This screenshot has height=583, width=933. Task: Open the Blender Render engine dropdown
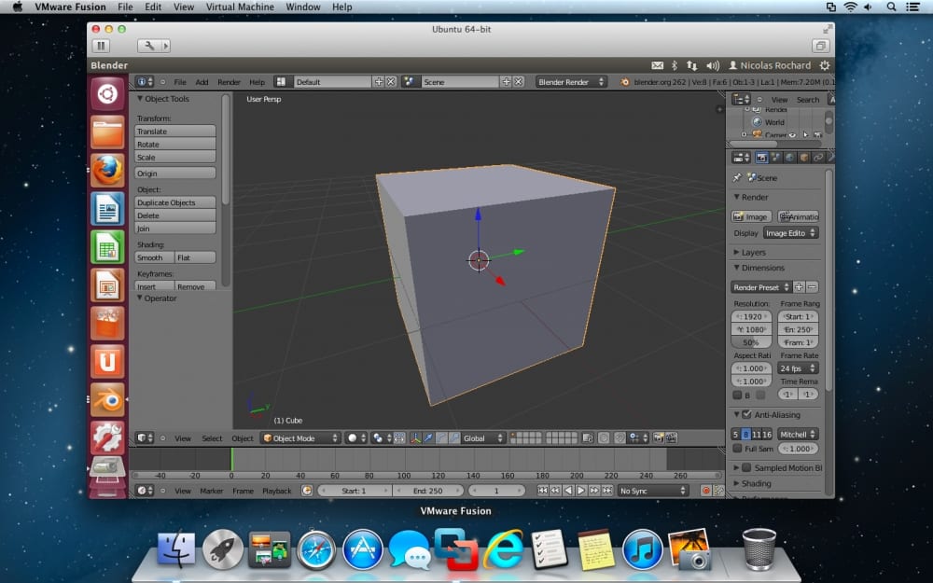pos(571,82)
